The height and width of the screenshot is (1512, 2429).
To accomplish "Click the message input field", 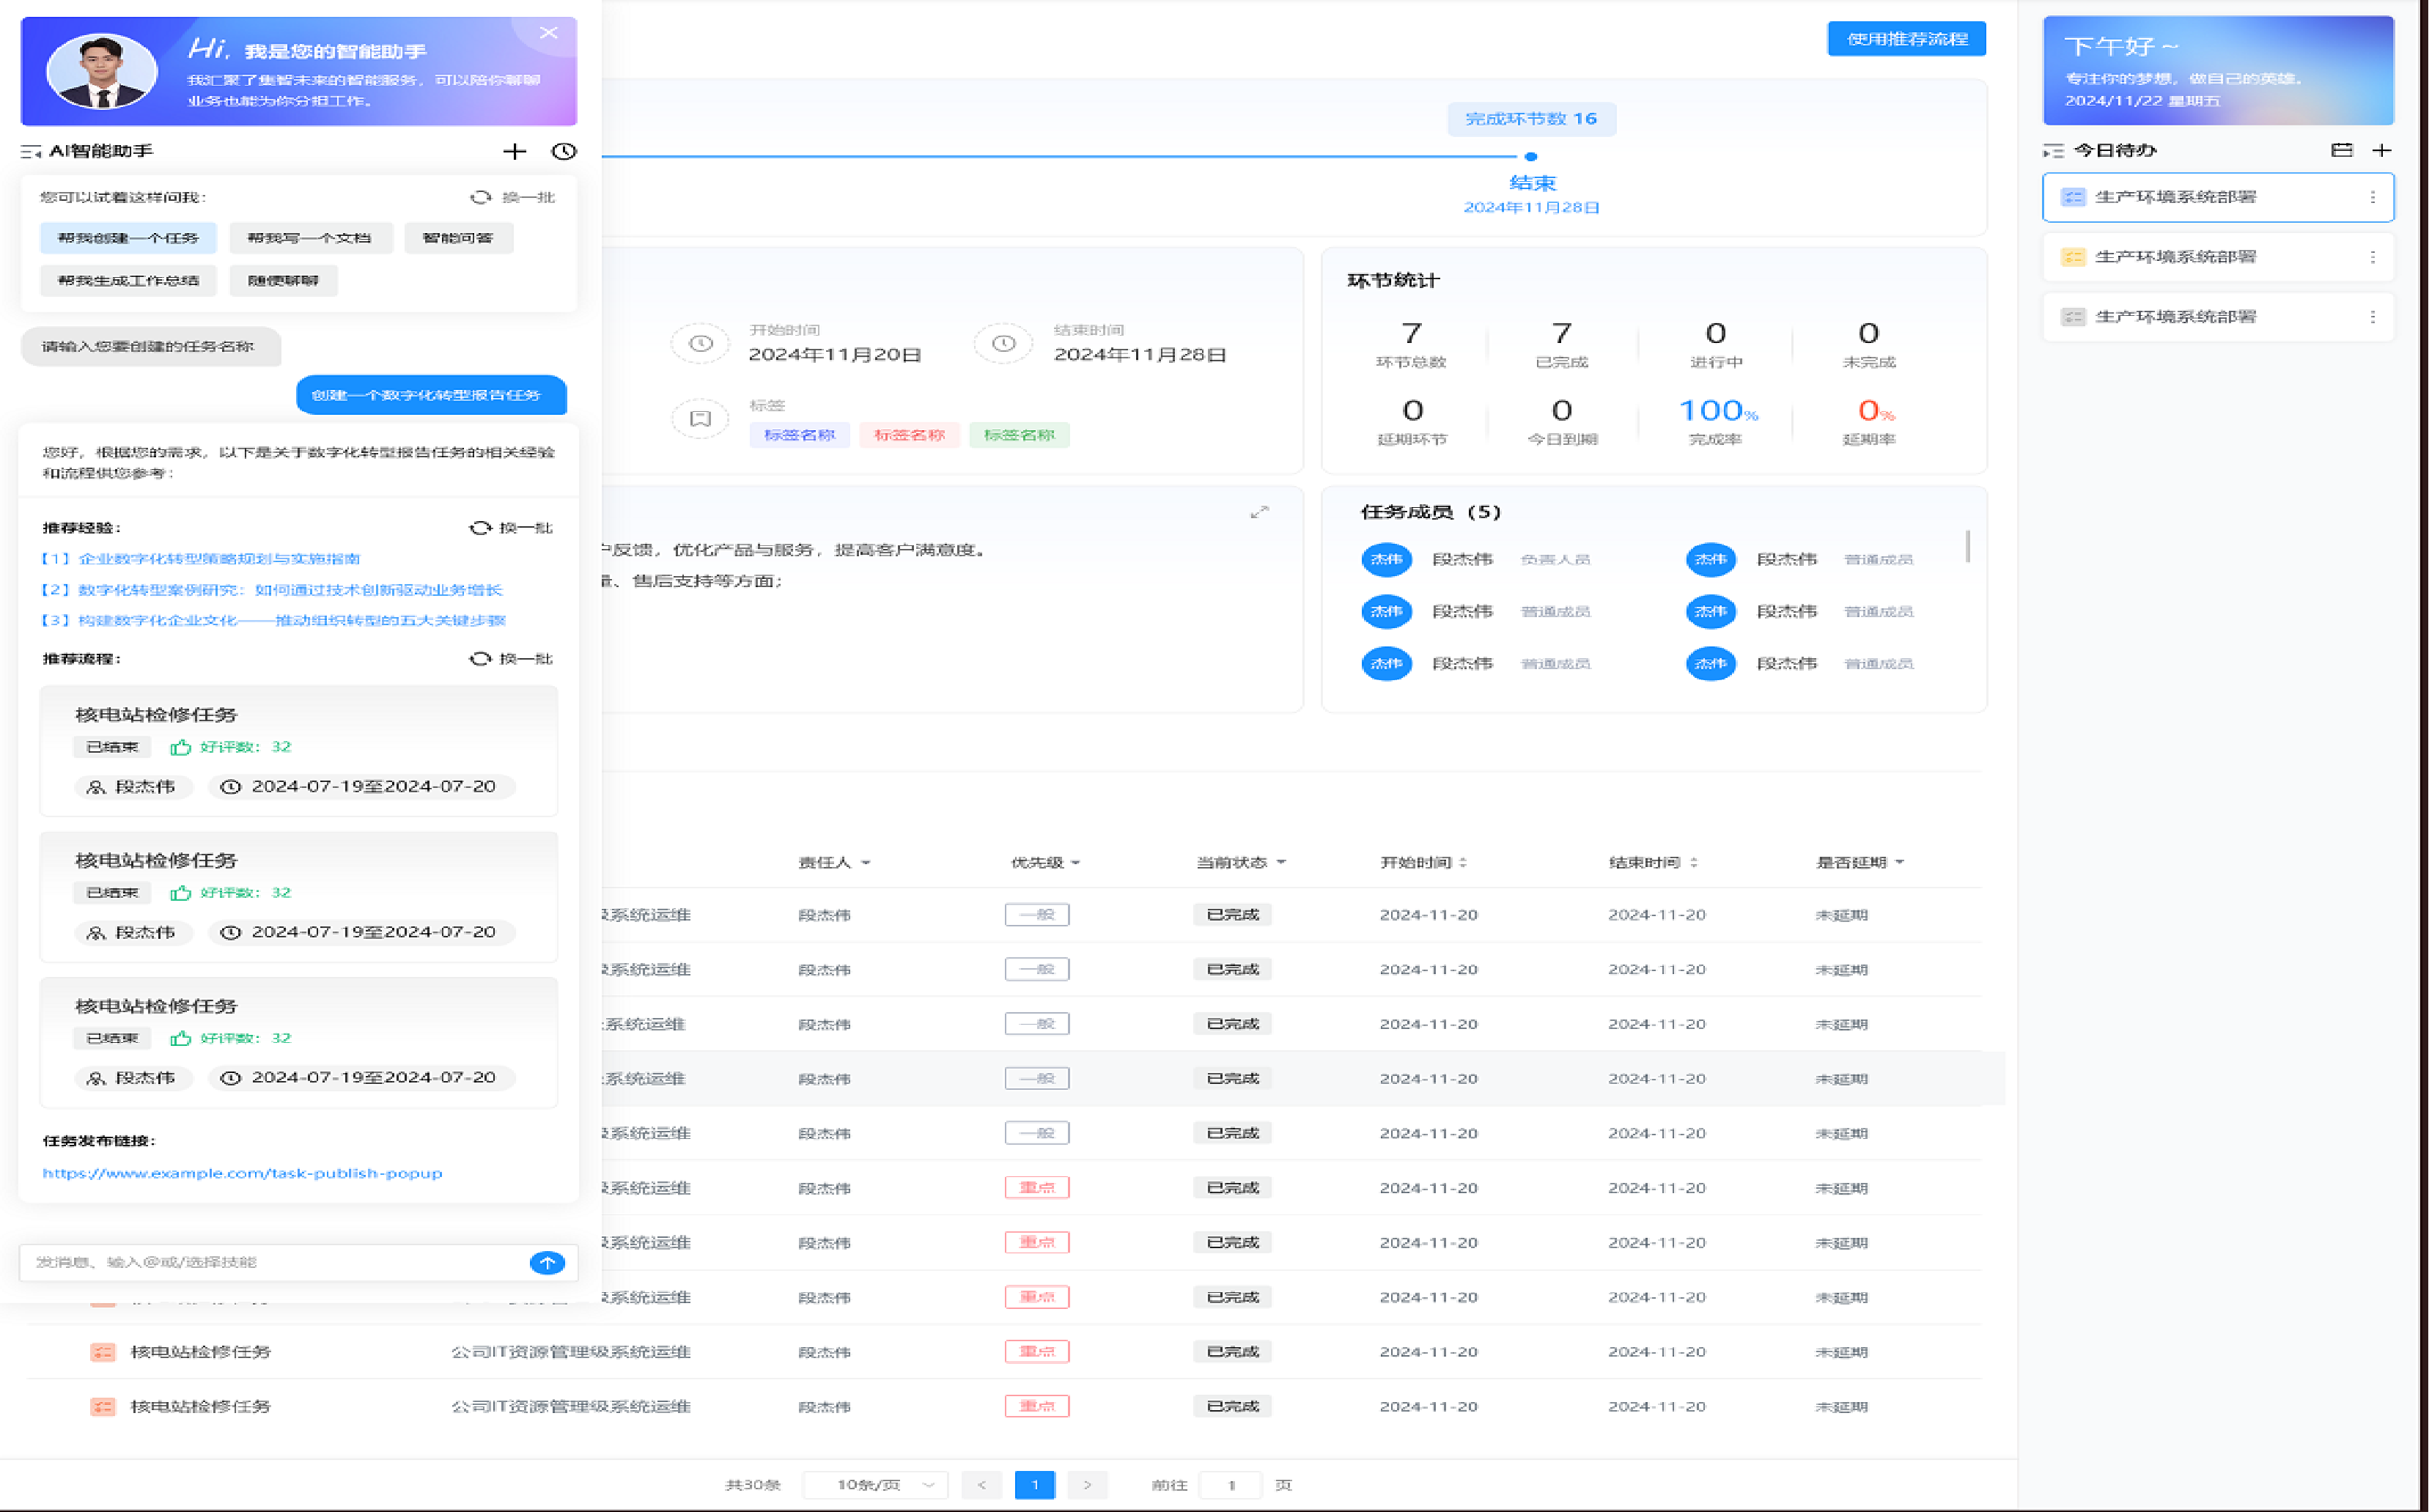I will point(270,1263).
